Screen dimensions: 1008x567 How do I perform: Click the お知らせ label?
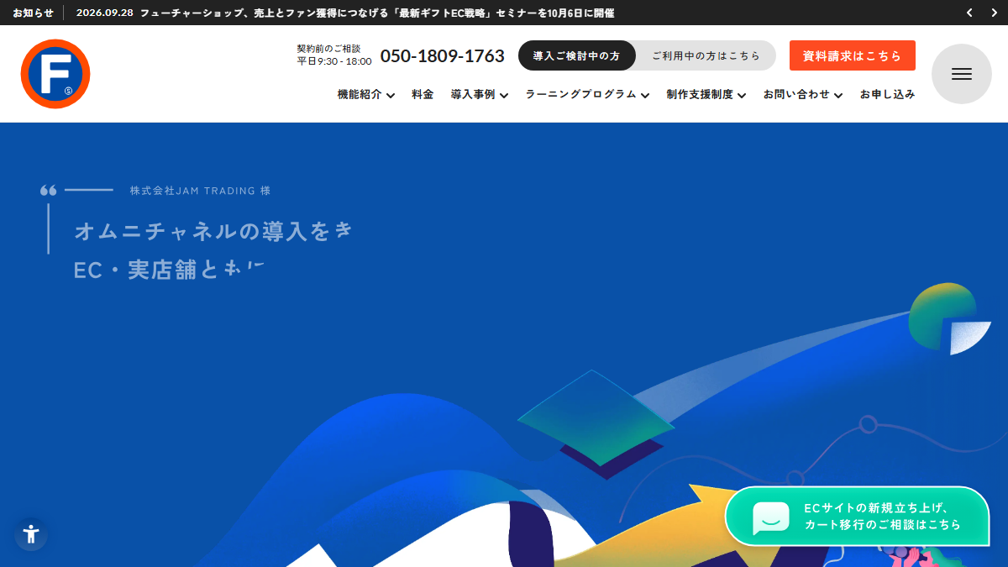tap(33, 13)
